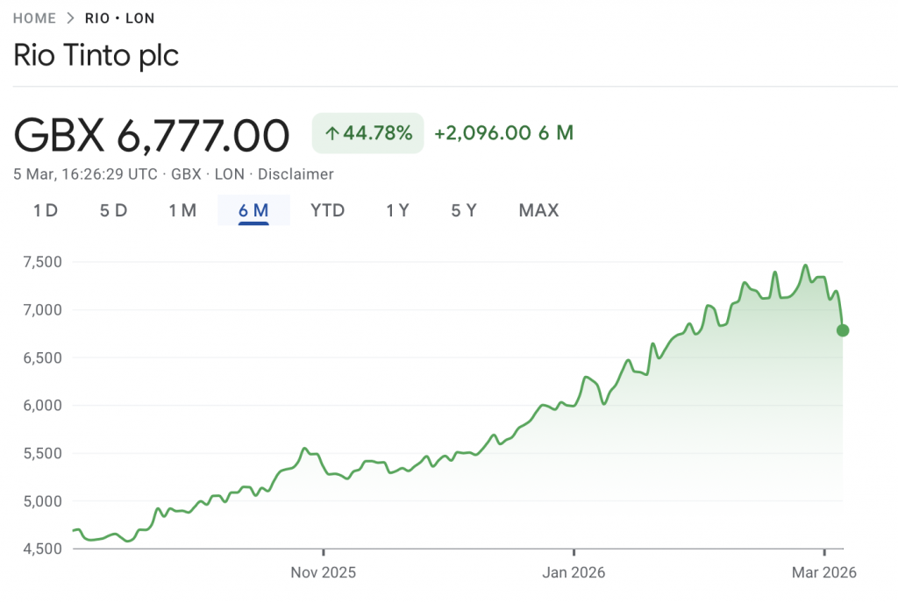
Task: Expand the breadcrumb chevron after HOME
Action: (70, 18)
